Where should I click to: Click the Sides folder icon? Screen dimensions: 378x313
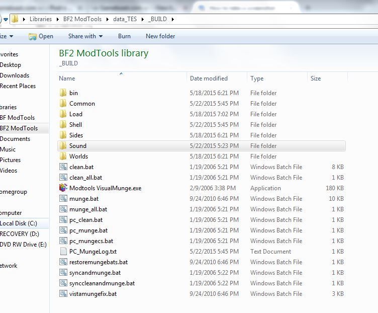point(63,135)
